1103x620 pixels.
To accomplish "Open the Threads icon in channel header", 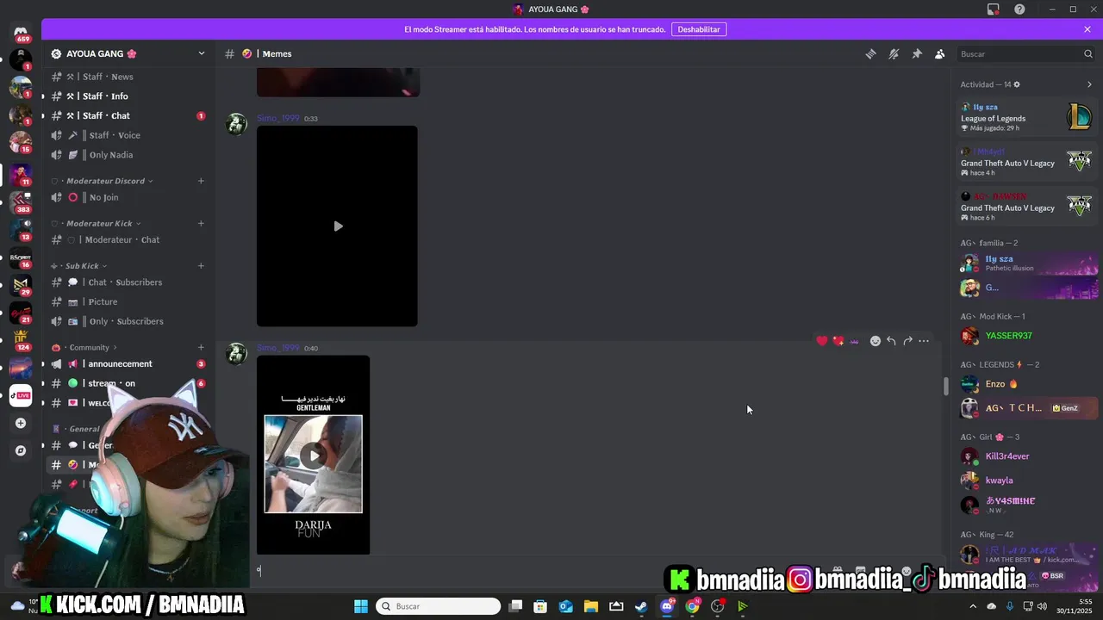I will 870,53.
